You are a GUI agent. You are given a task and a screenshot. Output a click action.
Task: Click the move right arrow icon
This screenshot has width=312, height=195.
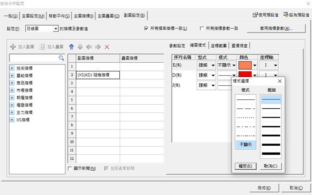pyautogui.click(x=98, y=47)
